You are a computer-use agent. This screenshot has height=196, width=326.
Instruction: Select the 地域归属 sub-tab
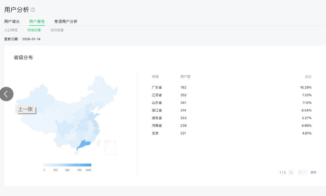click(x=34, y=30)
